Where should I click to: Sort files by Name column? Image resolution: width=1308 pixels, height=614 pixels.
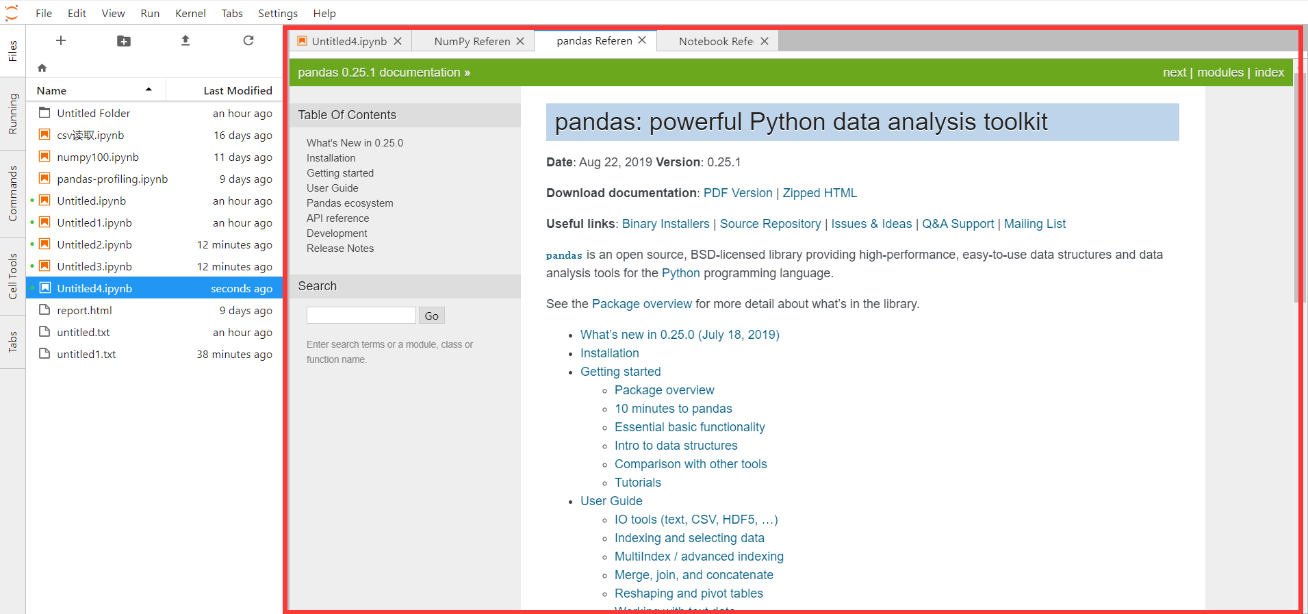(96, 90)
